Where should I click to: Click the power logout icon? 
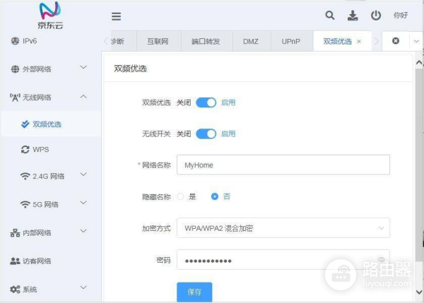pyautogui.click(x=376, y=16)
